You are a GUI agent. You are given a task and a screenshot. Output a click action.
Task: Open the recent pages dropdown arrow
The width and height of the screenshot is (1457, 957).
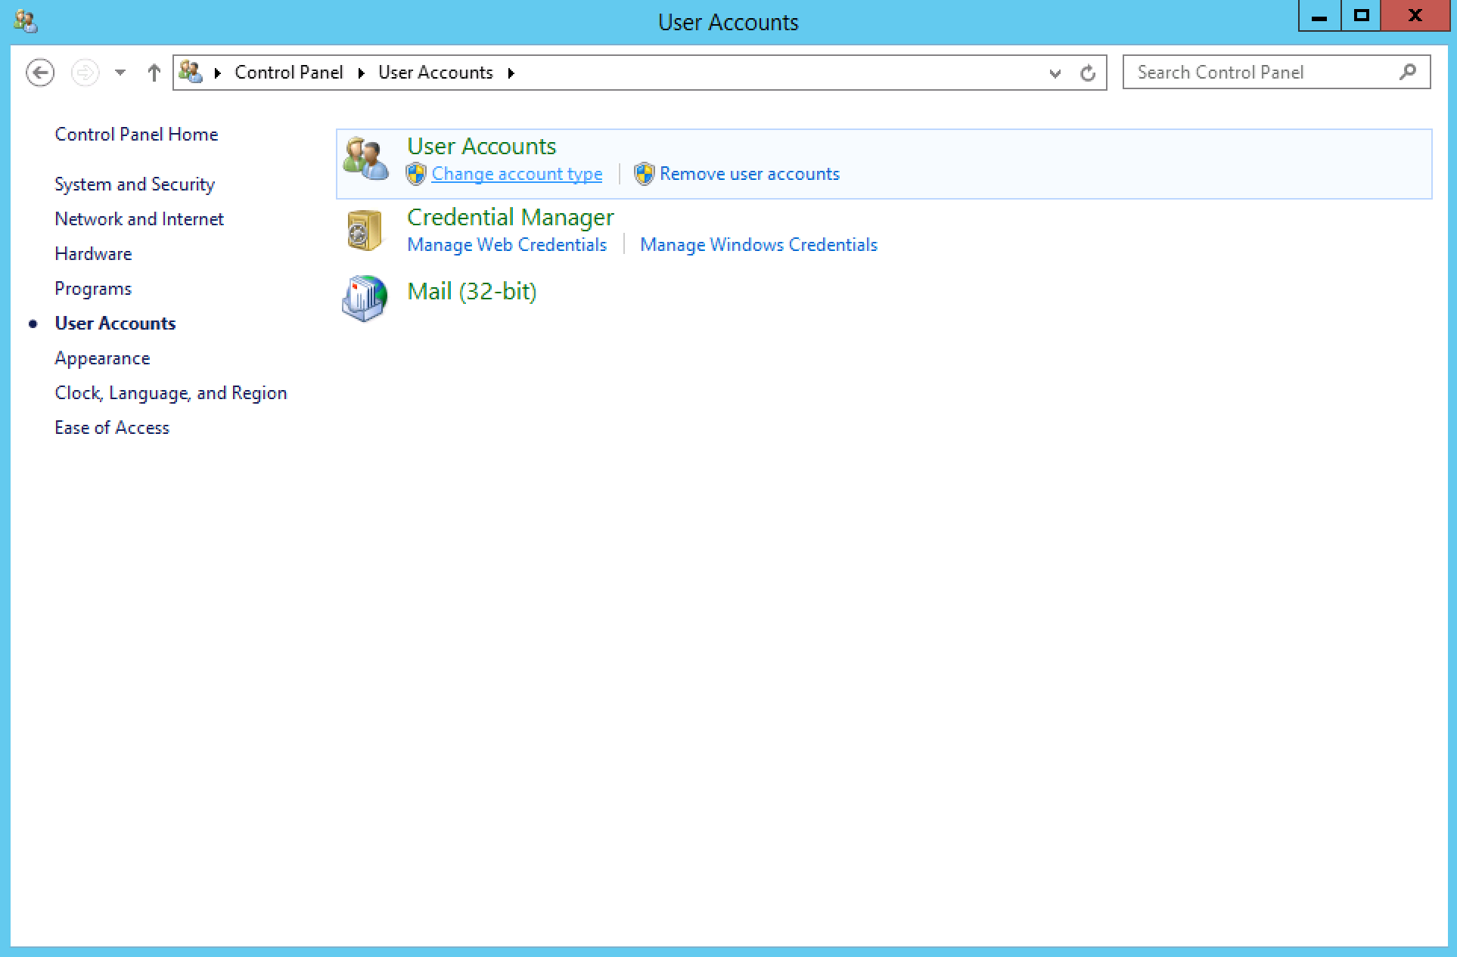pos(120,73)
